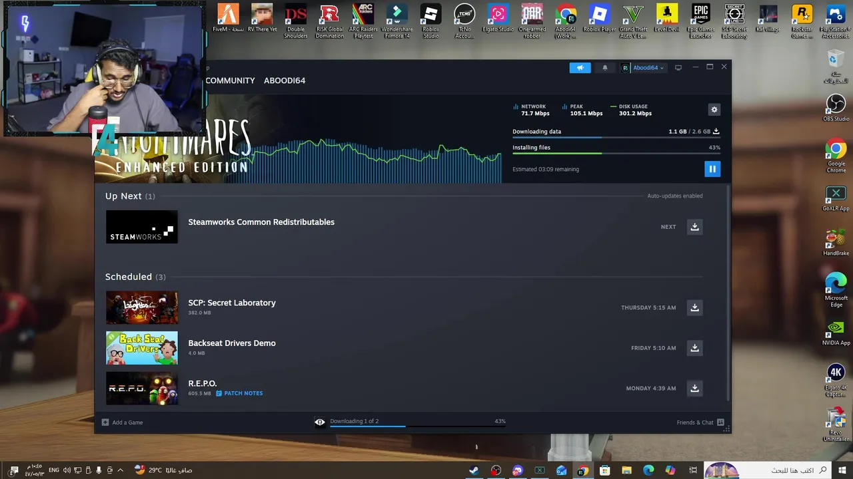This screenshot has width=853, height=479.
Task: Show hidden system tray icons
Action: coord(120,470)
